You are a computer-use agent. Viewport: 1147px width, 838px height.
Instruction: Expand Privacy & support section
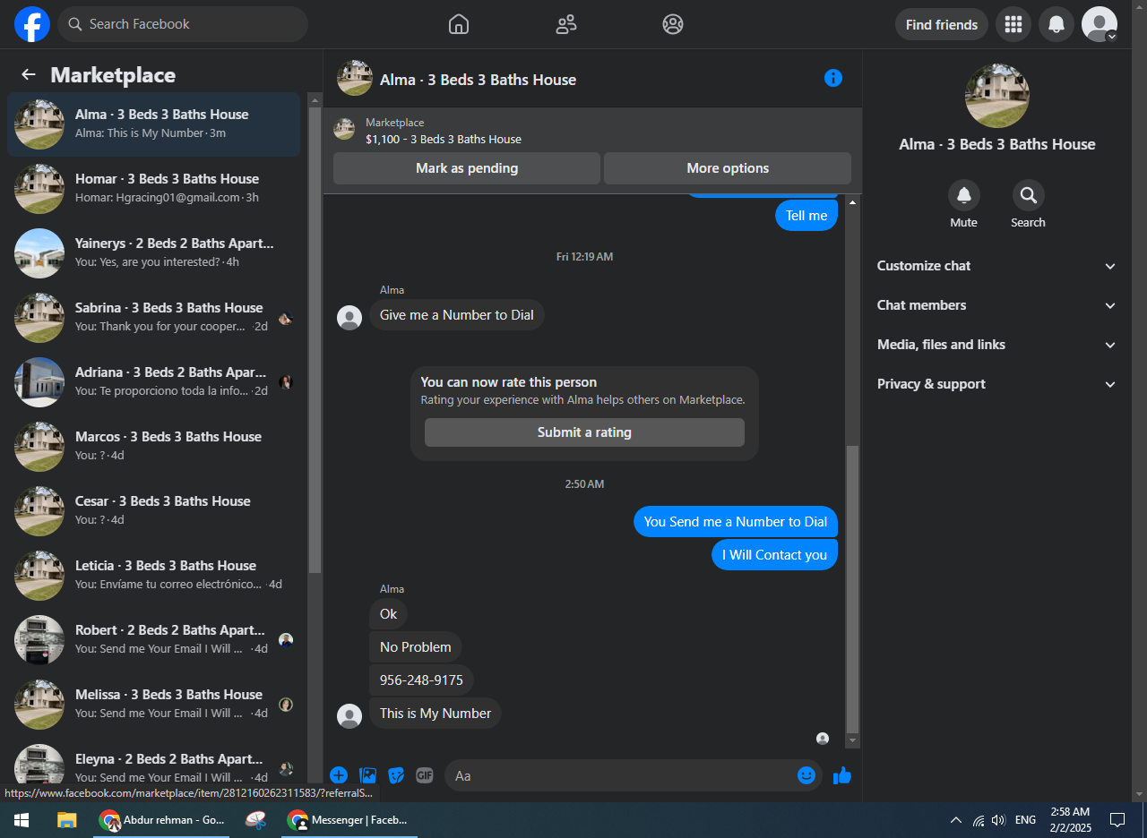[x=997, y=384]
